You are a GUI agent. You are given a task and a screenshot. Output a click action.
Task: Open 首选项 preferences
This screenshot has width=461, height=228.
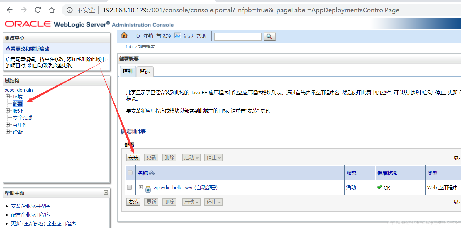tap(164, 36)
